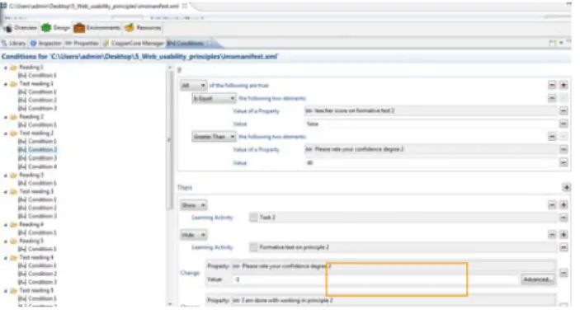Screen dimensions: 580x314
Task: Collapse the Reading 1 tree node
Action: (6, 68)
